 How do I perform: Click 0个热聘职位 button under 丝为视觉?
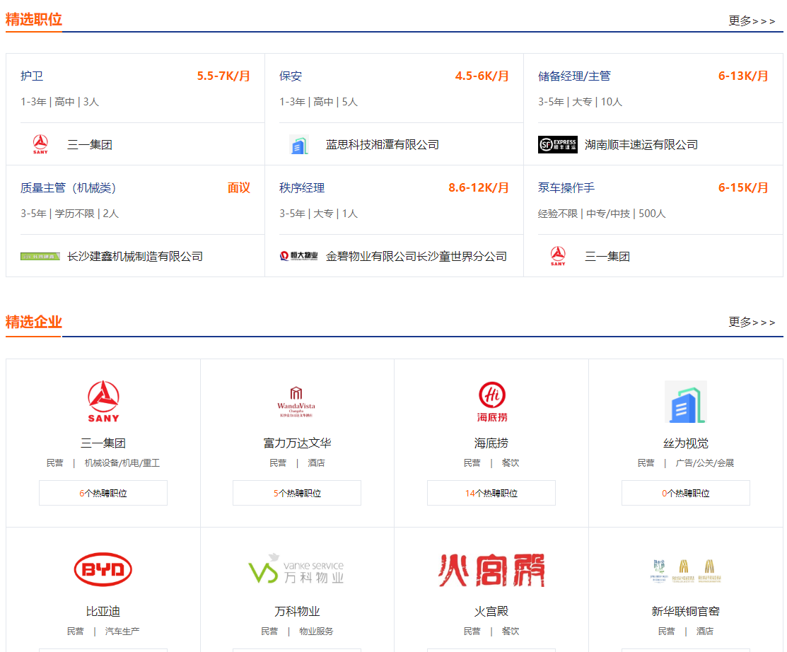[x=686, y=493]
